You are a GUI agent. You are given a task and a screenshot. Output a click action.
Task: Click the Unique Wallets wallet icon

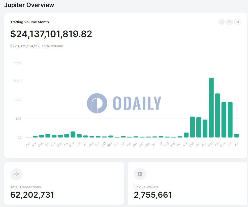pyautogui.click(x=140, y=174)
